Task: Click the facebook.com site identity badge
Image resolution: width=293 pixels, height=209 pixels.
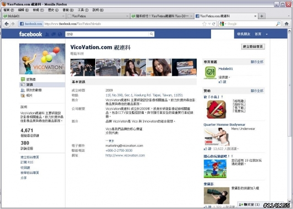Action: (31, 24)
